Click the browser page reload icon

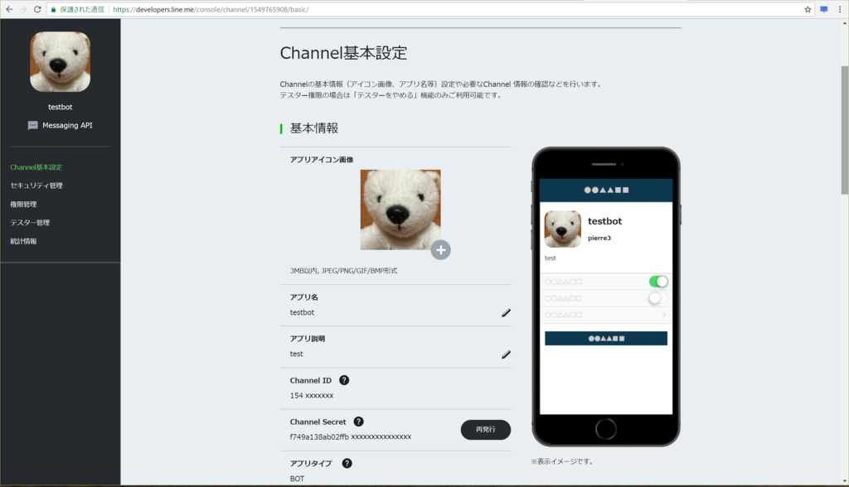[x=36, y=7]
